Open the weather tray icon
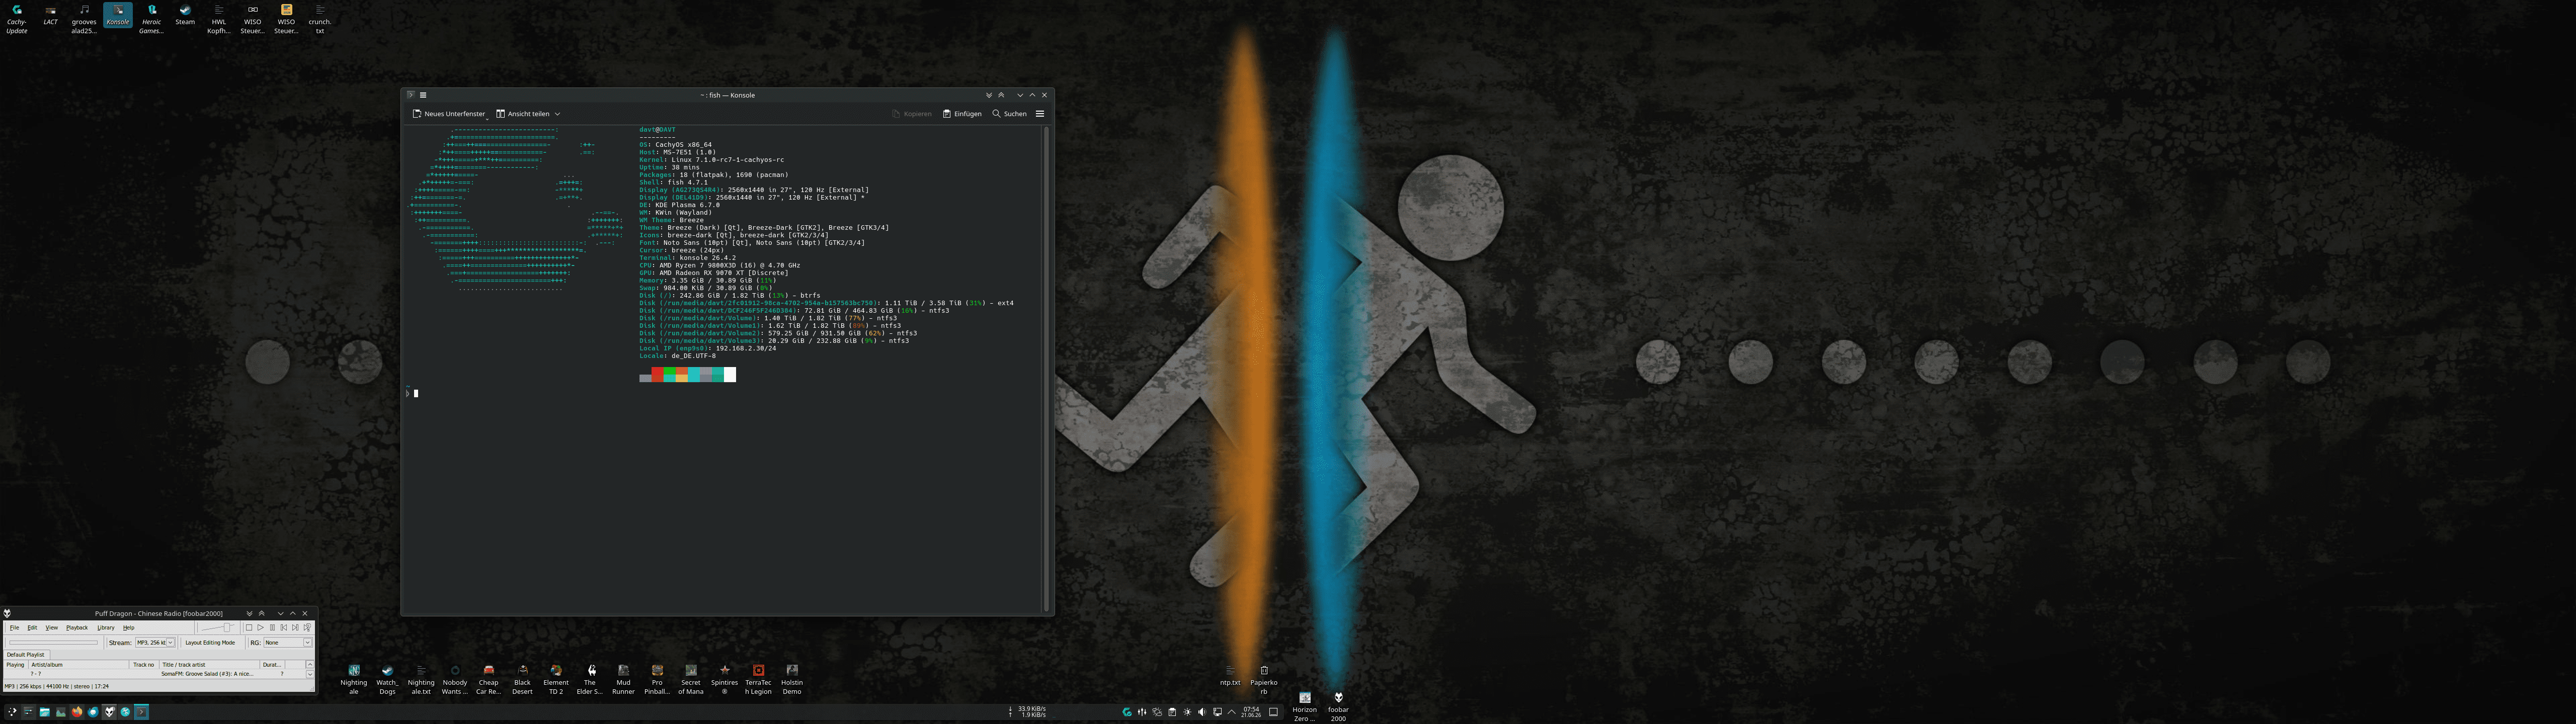 coord(1157,712)
